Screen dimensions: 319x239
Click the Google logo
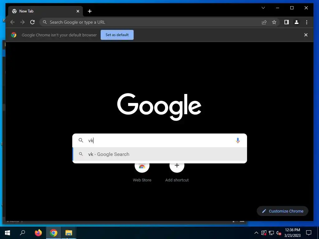tap(159, 107)
